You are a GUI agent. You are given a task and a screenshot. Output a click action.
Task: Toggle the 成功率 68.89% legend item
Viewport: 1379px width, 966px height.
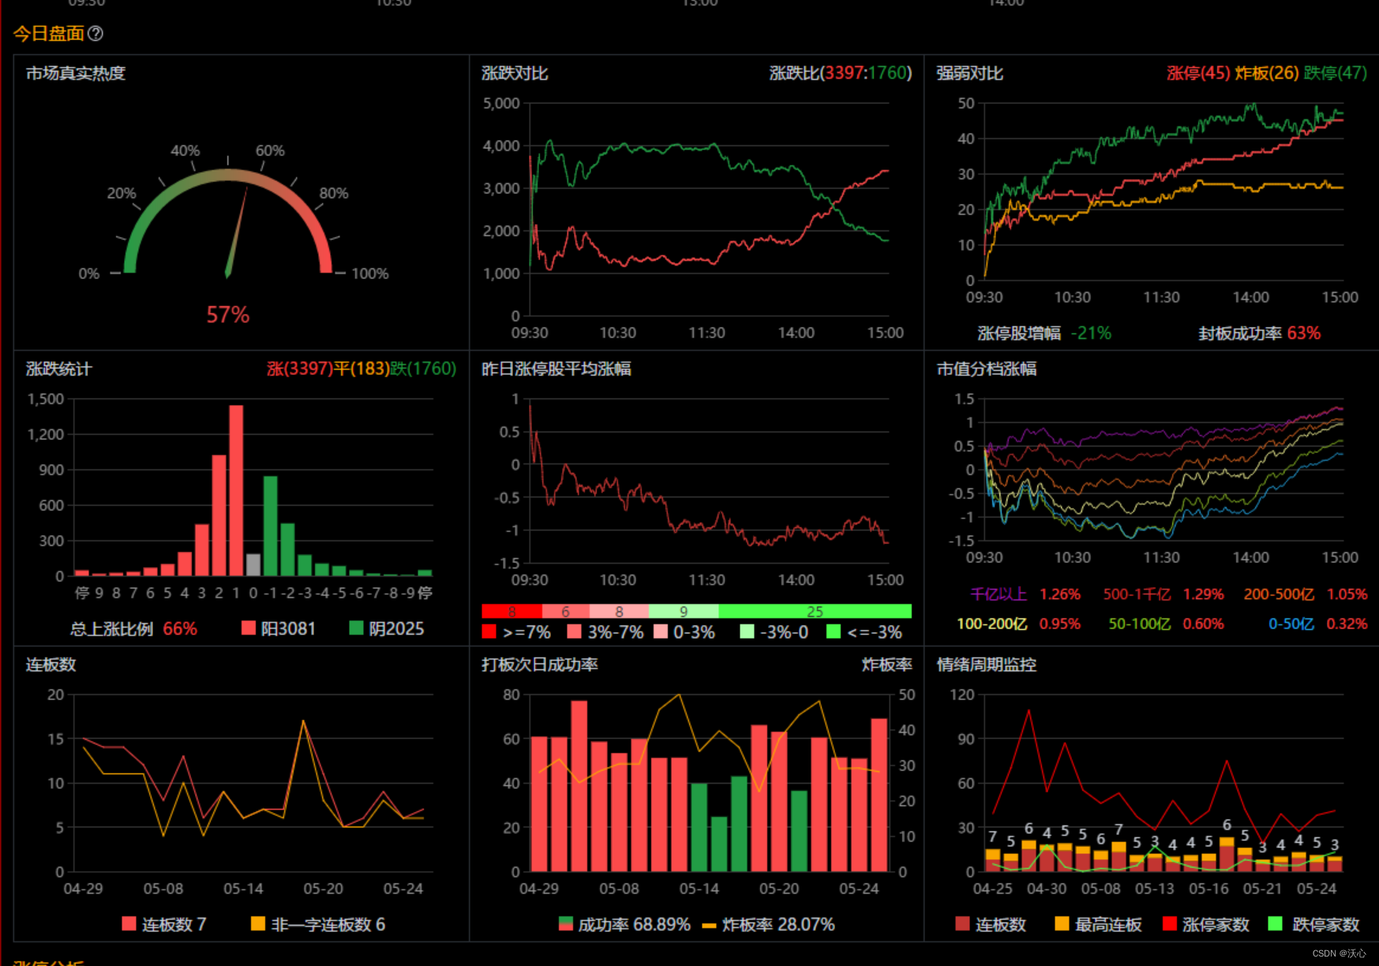[x=624, y=924]
